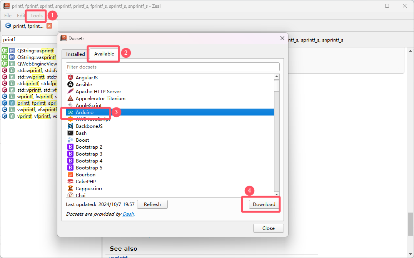Select the BackboneJS docset icon

(70, 126)
